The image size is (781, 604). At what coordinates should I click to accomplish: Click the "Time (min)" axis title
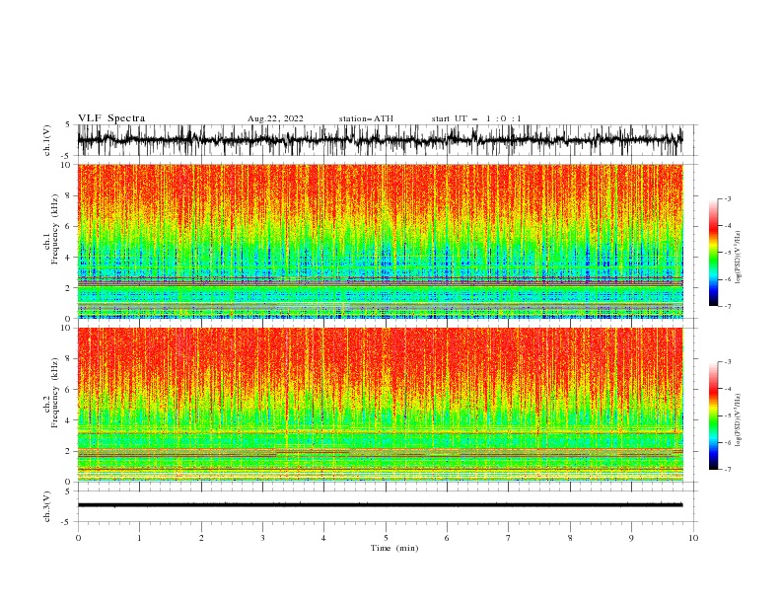coord(394,548)
